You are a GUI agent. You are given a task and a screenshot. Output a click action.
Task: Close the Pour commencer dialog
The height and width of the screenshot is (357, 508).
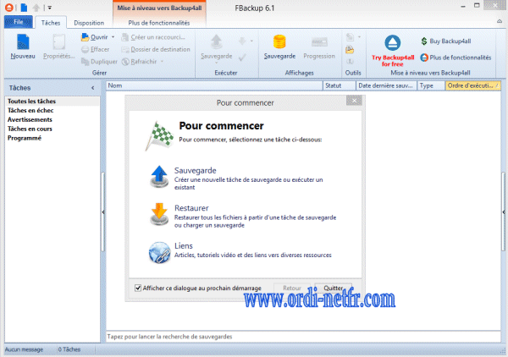click(x=354, y=101)
